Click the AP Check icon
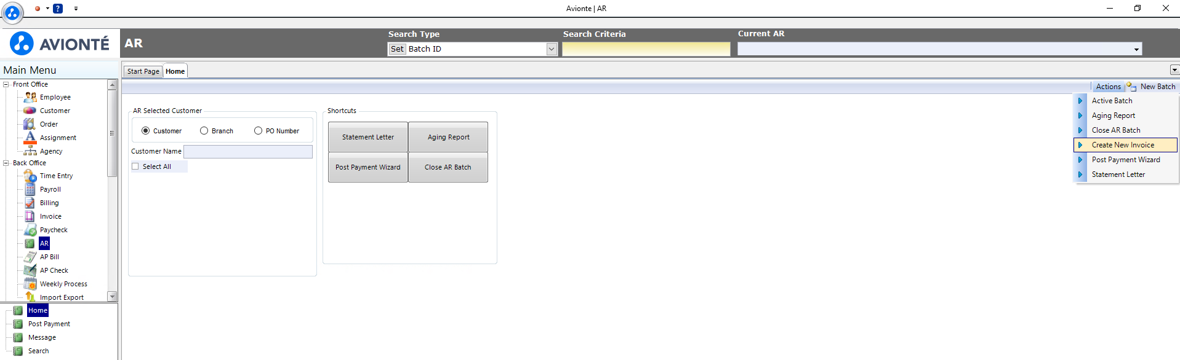The image size is (1180, 360). [x=30, y=270]
